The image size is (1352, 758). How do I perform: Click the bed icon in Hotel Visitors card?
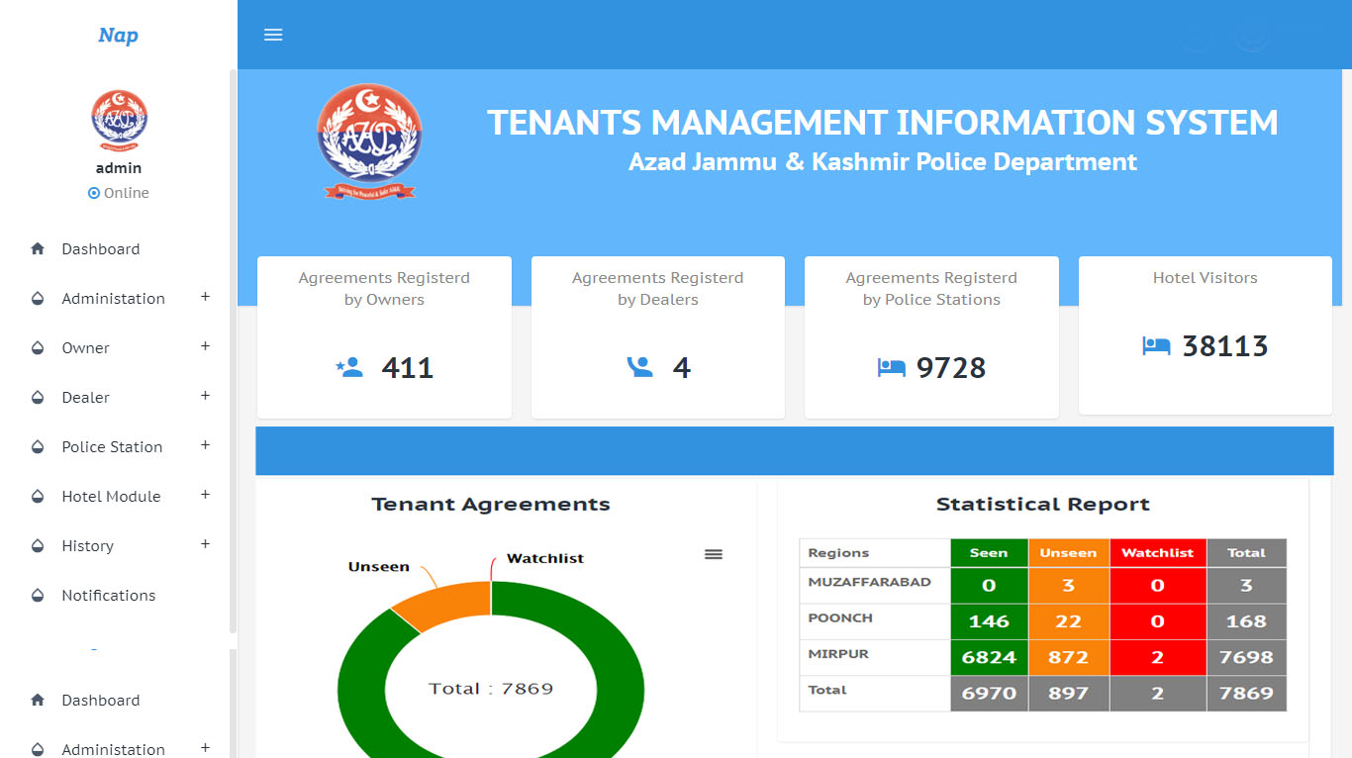1156,346
